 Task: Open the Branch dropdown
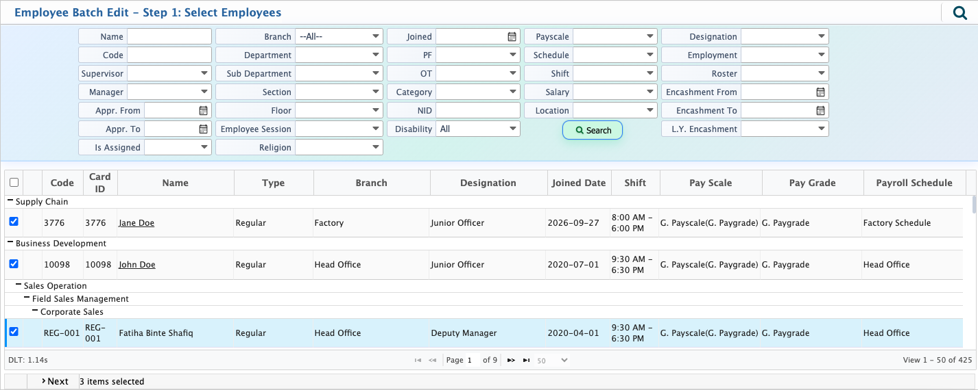[339, 36]
